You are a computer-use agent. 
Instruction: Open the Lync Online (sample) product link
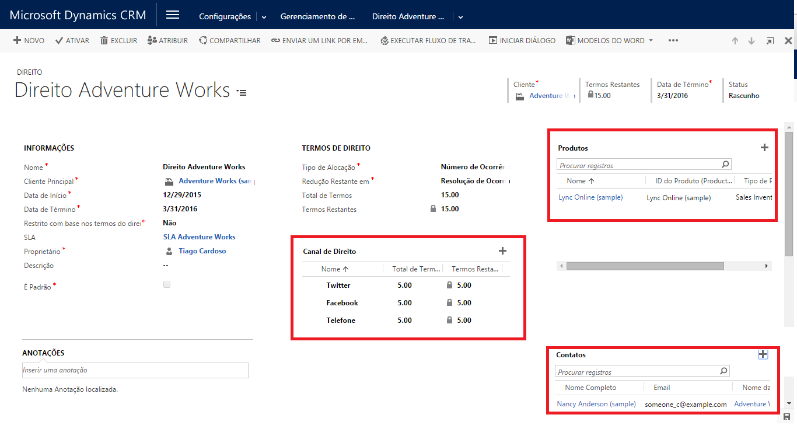click(590, 197)
